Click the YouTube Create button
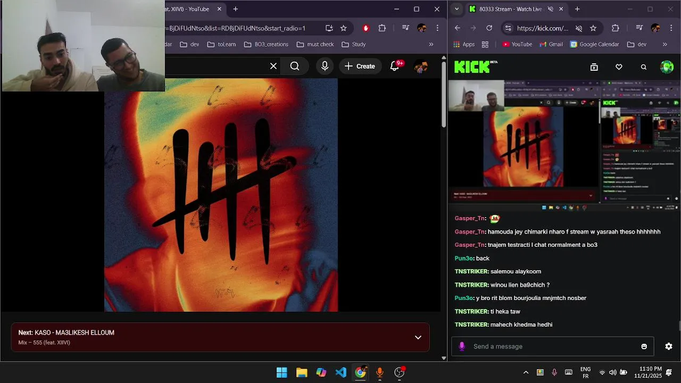This screenshot has width=681, height=383. tap(360, 66)
